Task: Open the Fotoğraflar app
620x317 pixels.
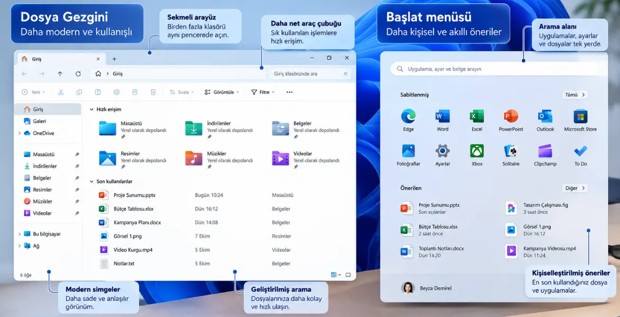Action: coord(409,155)
